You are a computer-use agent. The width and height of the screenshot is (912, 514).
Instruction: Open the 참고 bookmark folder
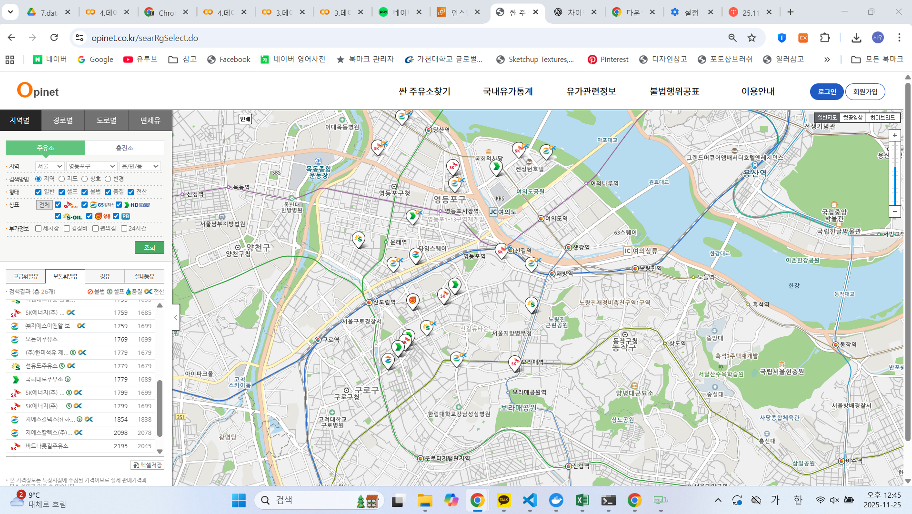click(183, 60)
